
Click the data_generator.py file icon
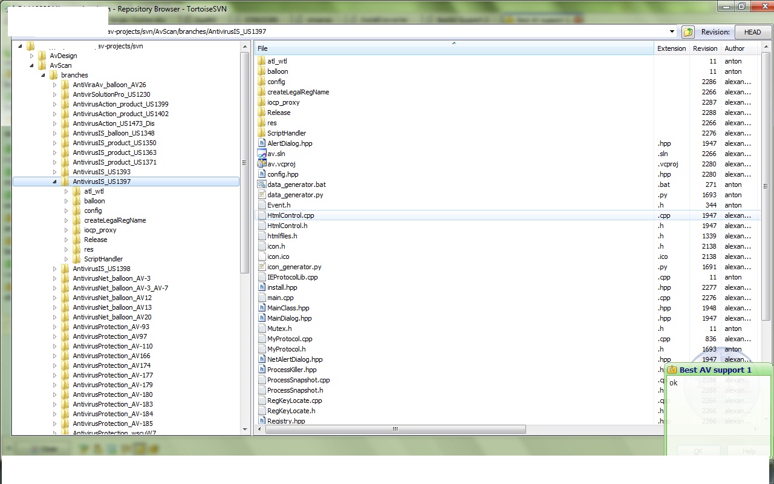pos(262,195)
